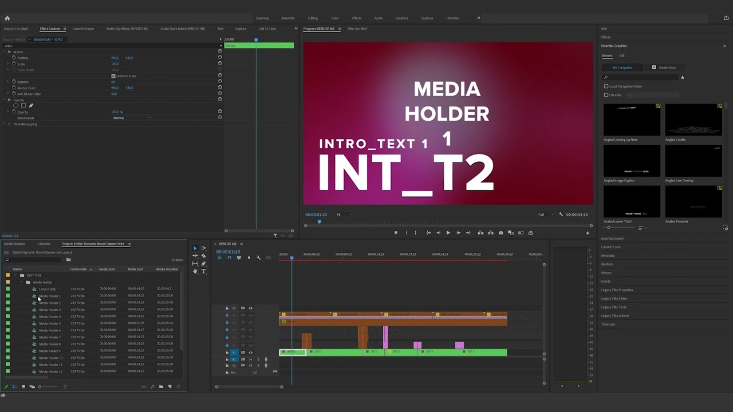Step forward one frame

[x=458, y=233]
